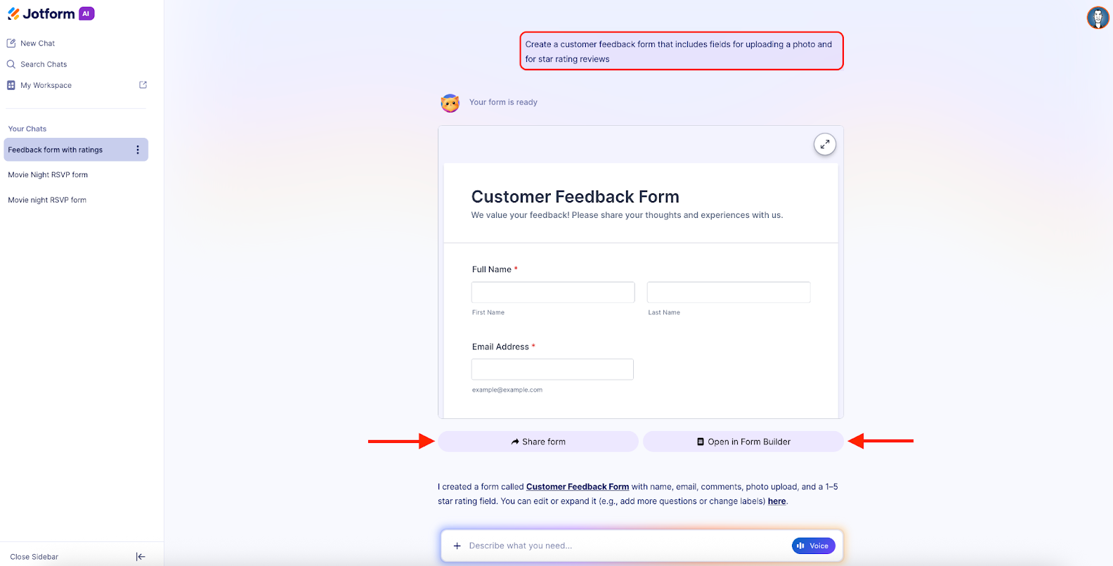
Task: Open the user profile avatar
Action: tap(1097, 18)
